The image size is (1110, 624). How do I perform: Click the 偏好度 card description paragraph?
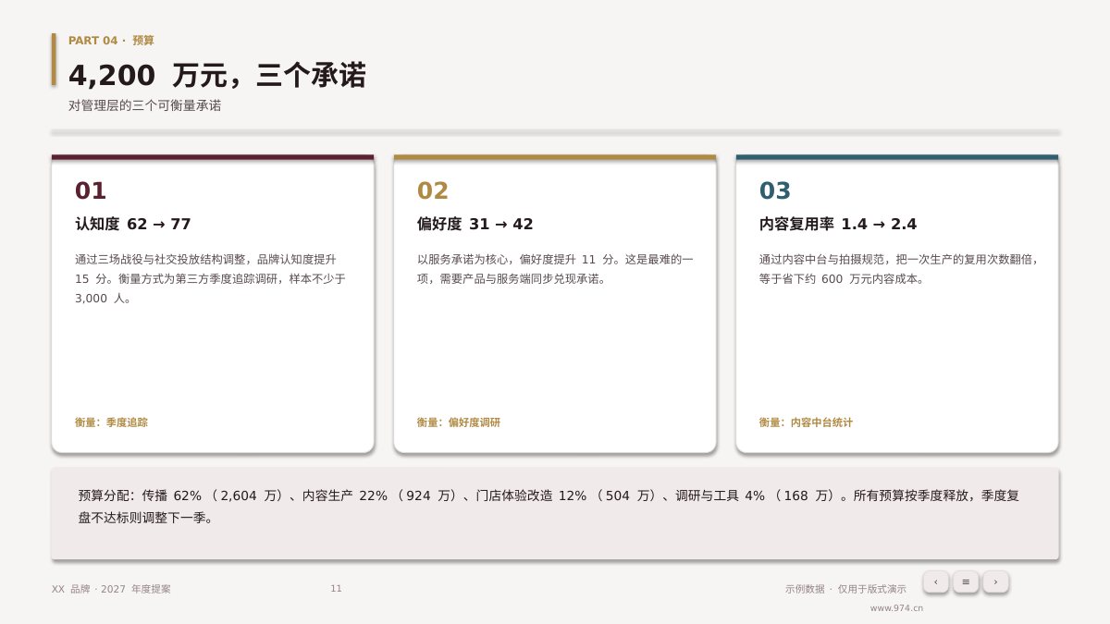[555, 269]
